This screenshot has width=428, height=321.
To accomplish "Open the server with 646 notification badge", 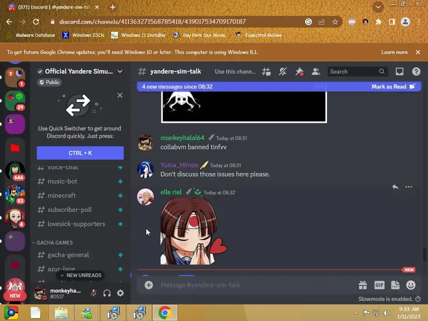I will tap(15, 171).
